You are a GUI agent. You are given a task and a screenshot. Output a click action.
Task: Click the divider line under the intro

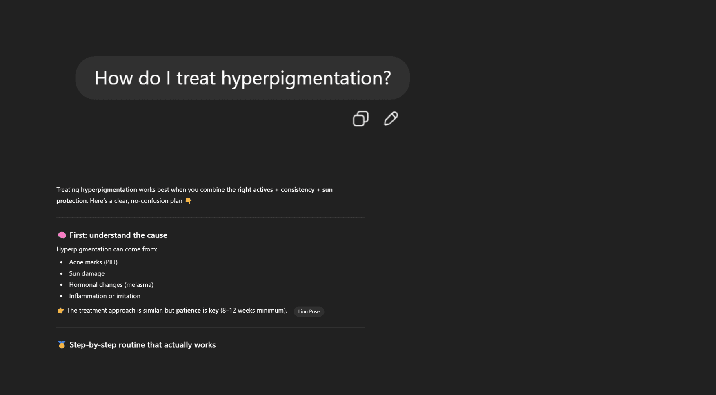[210, 217]
